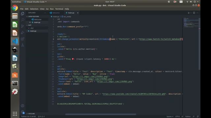Open the Files manager in dock

pyautogui.click(x=15, y=16)
